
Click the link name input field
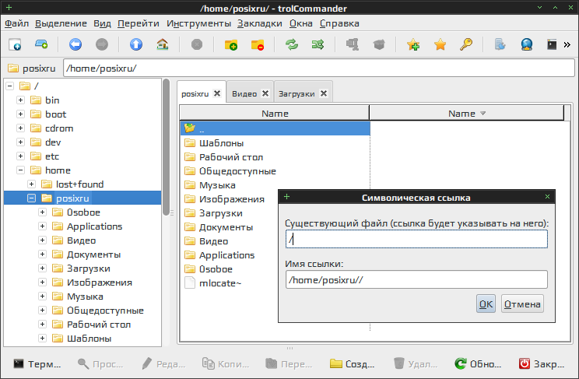(x=416, y=279)
